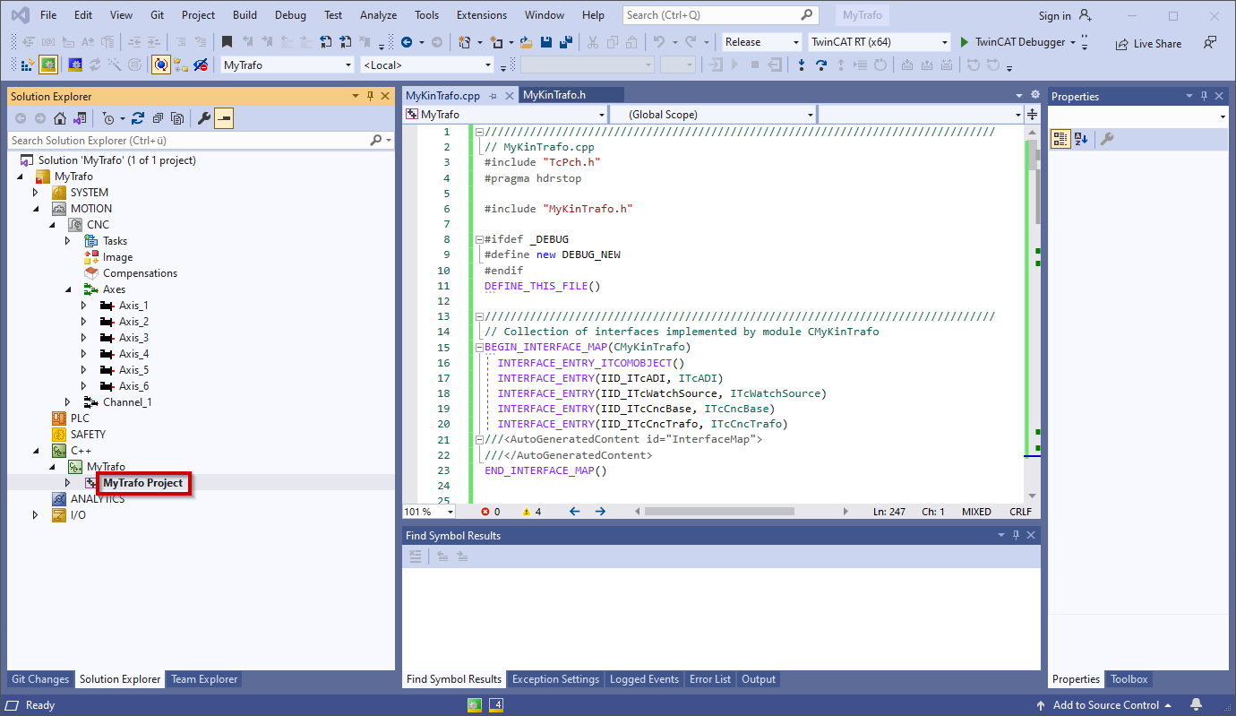This screenshot has width=1236, height=716.
Task: Open Properties wrench in Solution Explorer toolbar
Action: coord(204,117)
